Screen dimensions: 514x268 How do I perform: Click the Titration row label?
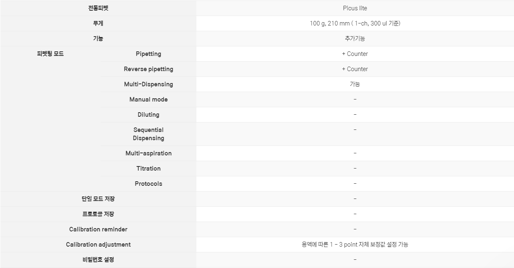coord(148,169)
